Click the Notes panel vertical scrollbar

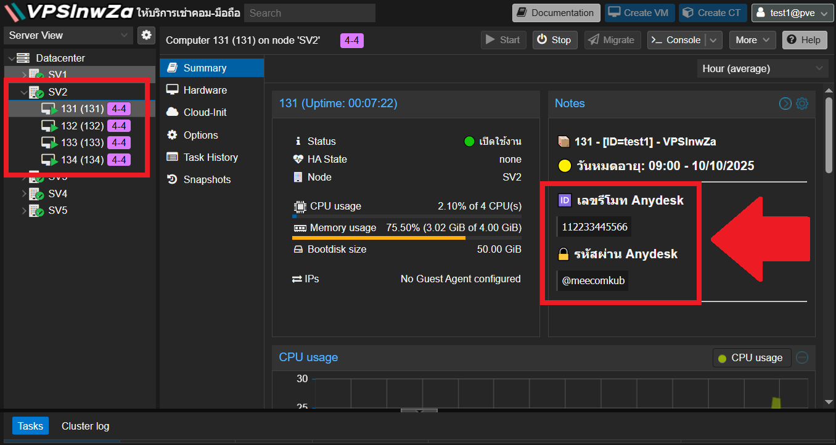click(829, 136)
